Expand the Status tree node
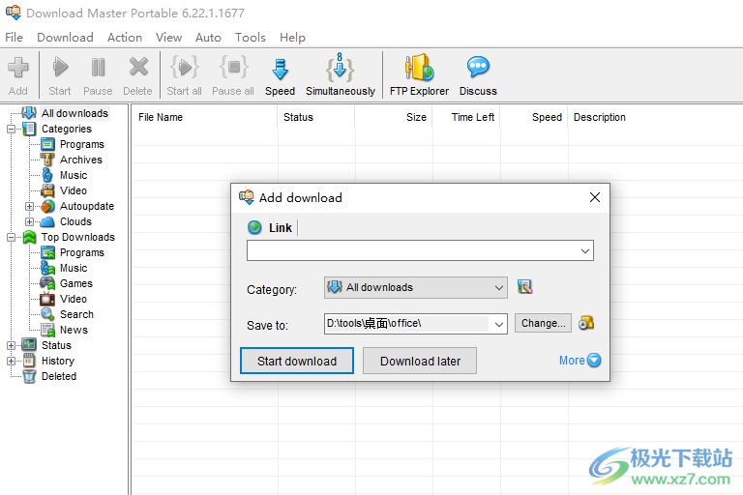Image resolution: width=743 pixels, height=495 pixels. [11, 346]
